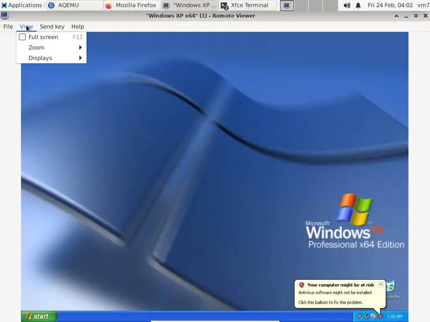Enable the Full screen checkbox
Screen dimensions: 430x322
[22, 37]
